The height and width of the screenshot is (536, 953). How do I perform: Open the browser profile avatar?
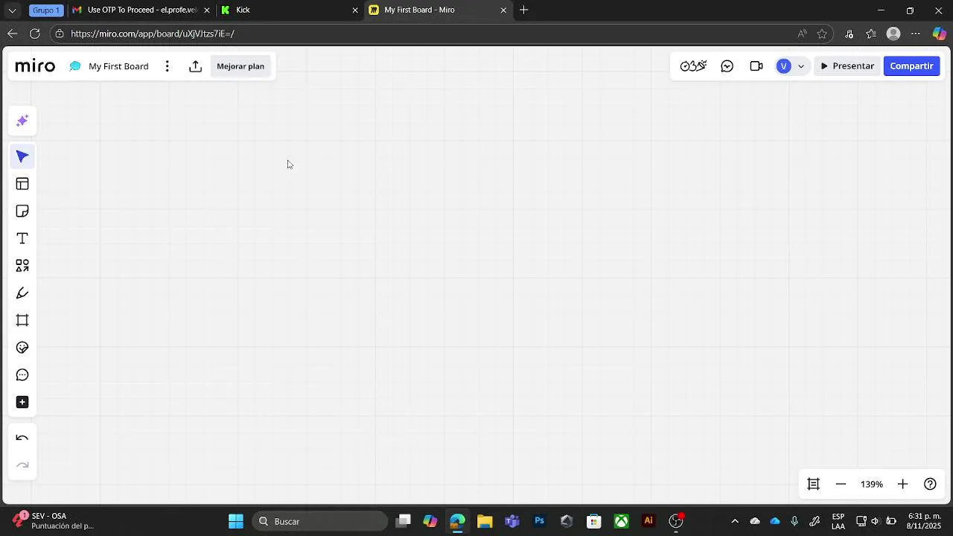pyautogui.click(x=893, y=33)
